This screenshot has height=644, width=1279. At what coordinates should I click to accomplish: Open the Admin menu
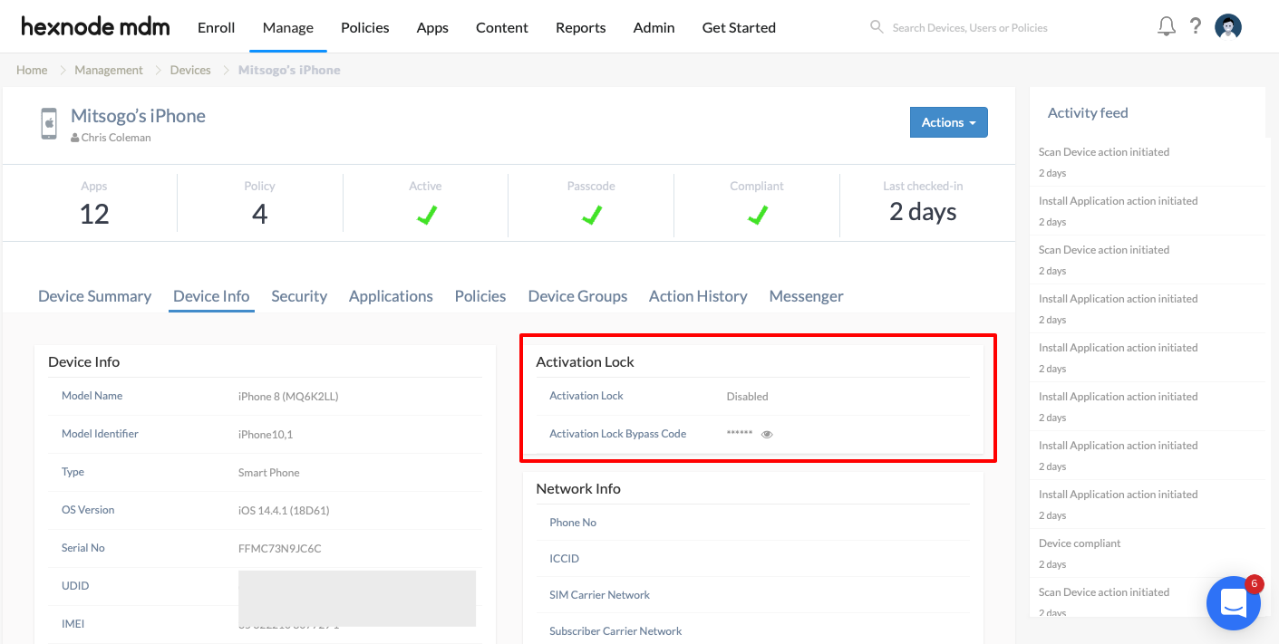click(x=654, y=27)
